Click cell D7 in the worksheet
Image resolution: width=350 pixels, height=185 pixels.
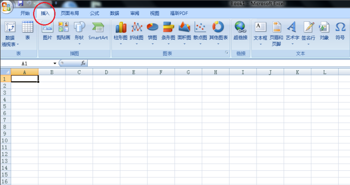coord(106,120)
